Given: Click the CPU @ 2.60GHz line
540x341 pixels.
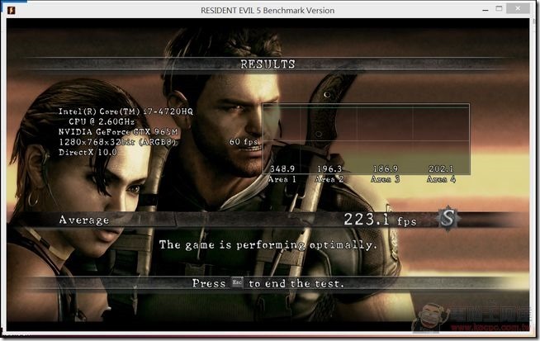Looking at the screenshot, I should point(102,121).
